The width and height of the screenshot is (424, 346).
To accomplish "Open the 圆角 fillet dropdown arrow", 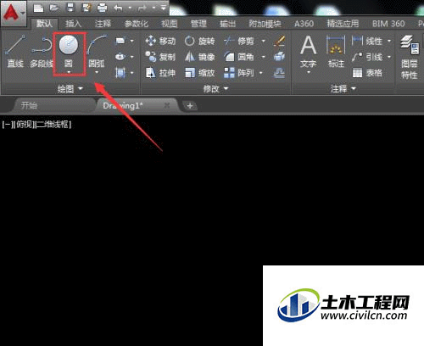I will click(264, 57).
